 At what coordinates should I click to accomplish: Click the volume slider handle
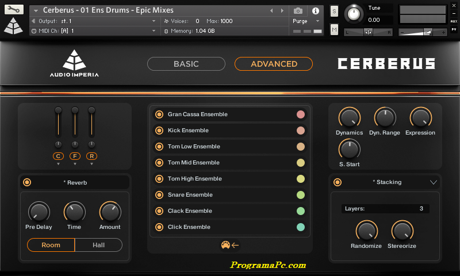[x=428, y=32]
